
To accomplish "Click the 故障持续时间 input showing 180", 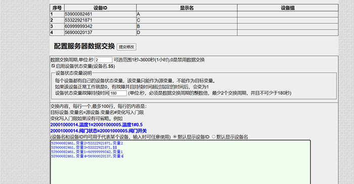I will point(118,93).
